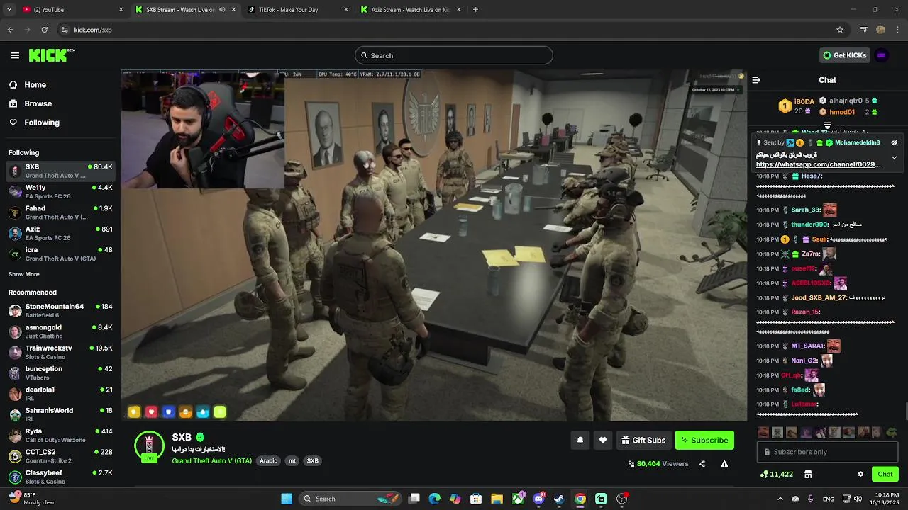
Task: Click the Arabic tag
Action: coord(269,460)
